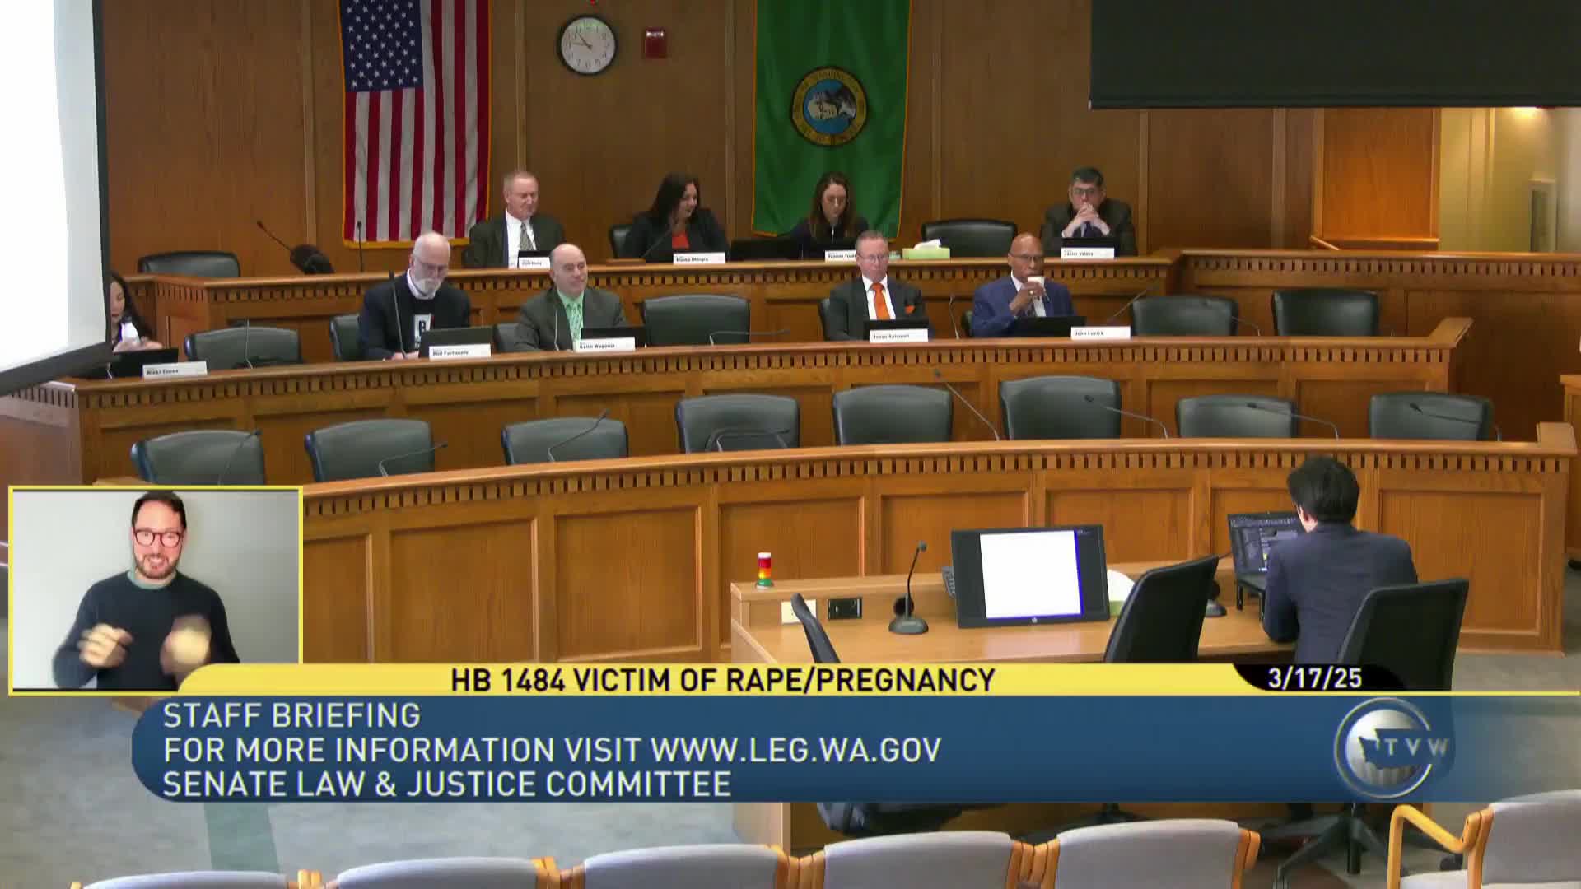Image resolution: width=1581 pixels, height=889 pixels.
Task: Click the green tissue box on upper dais
Action: tap(926, 252)
